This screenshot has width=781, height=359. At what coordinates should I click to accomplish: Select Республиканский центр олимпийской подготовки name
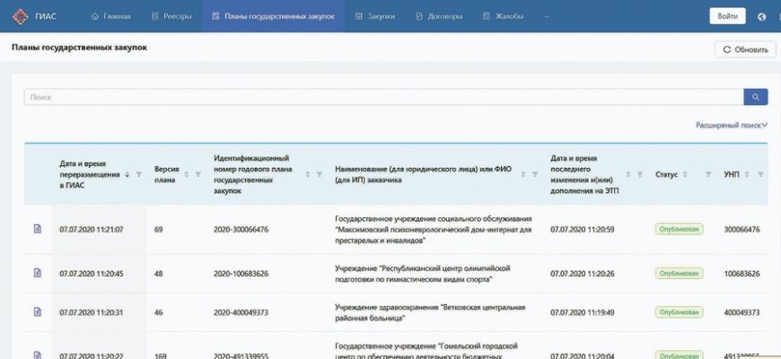(423, 274)
